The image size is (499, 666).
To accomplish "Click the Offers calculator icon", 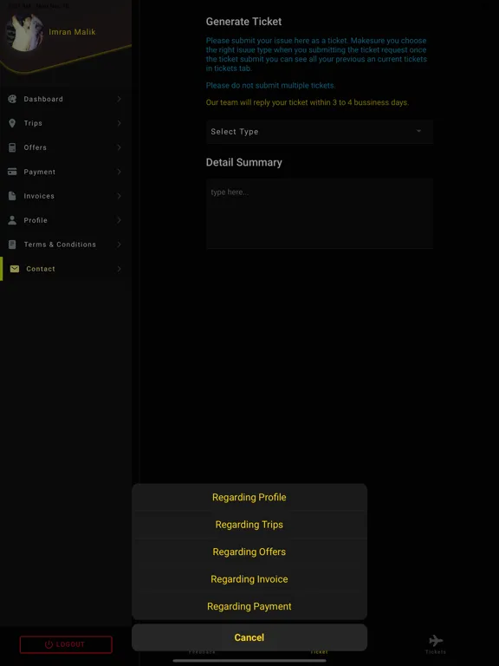I will 12,147.
